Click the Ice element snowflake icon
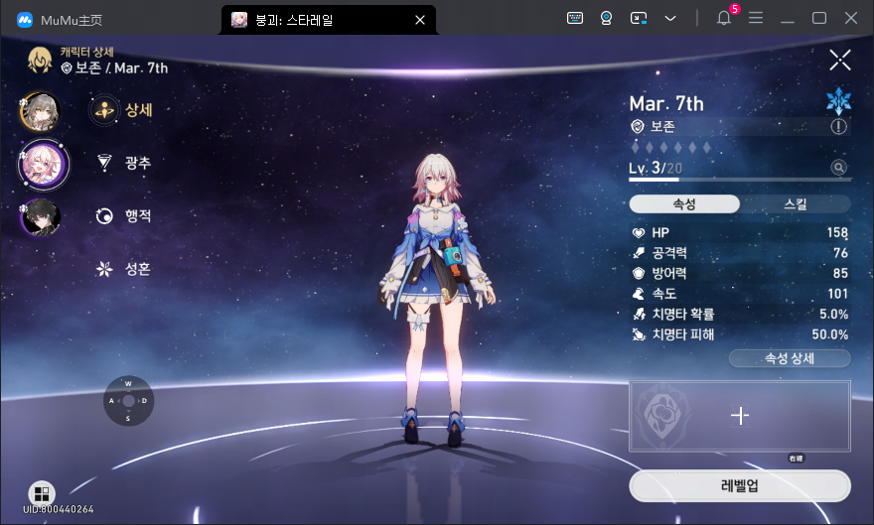The width and height of the screenshot is (874, 525). (x=839, y=102)
